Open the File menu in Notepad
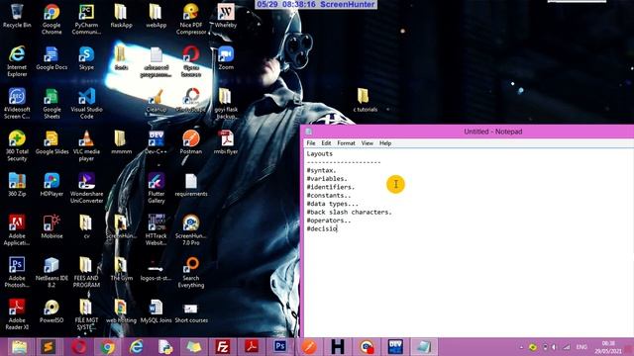Image resolution: width=634 pixels, height=356 pixels. [310, 143]
